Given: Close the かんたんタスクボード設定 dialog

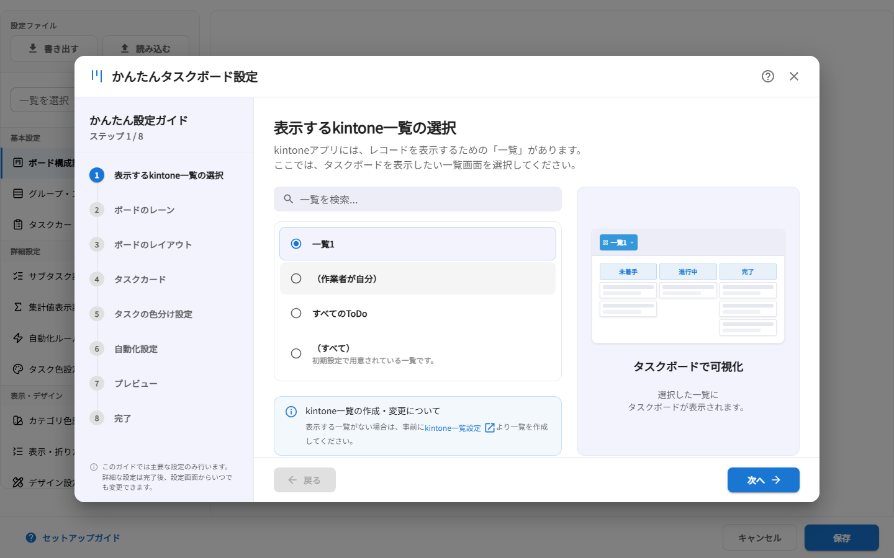Looking at the screenshot, I should pos(794,76).
